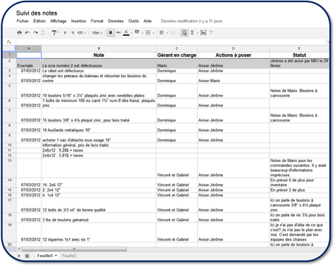Click the cell 'Le rabot est défectueux'
The width and height of the screenshot is (335, 266).
click(99, 71)
